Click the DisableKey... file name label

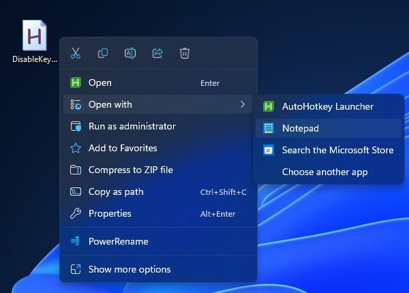click(35, 59)
